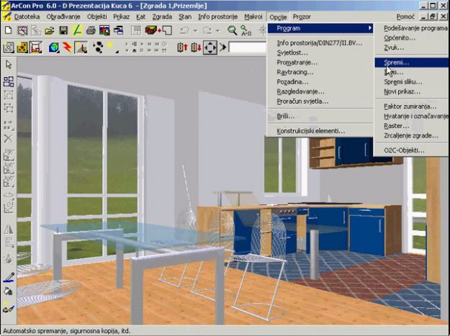Image resolution: width=450 pixels, height=336 pixels.
Task: Click the Print icon in toolbar
Action: pyautogui.click(x=91, y=31)
